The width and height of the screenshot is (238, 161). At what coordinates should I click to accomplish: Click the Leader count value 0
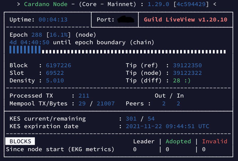tap(135, 149)
